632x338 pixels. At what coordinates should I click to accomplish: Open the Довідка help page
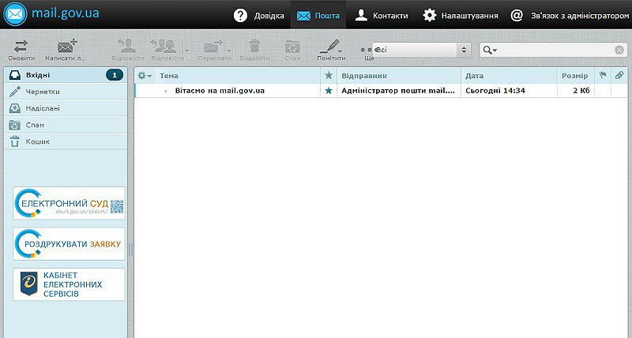tap(258, 15)
